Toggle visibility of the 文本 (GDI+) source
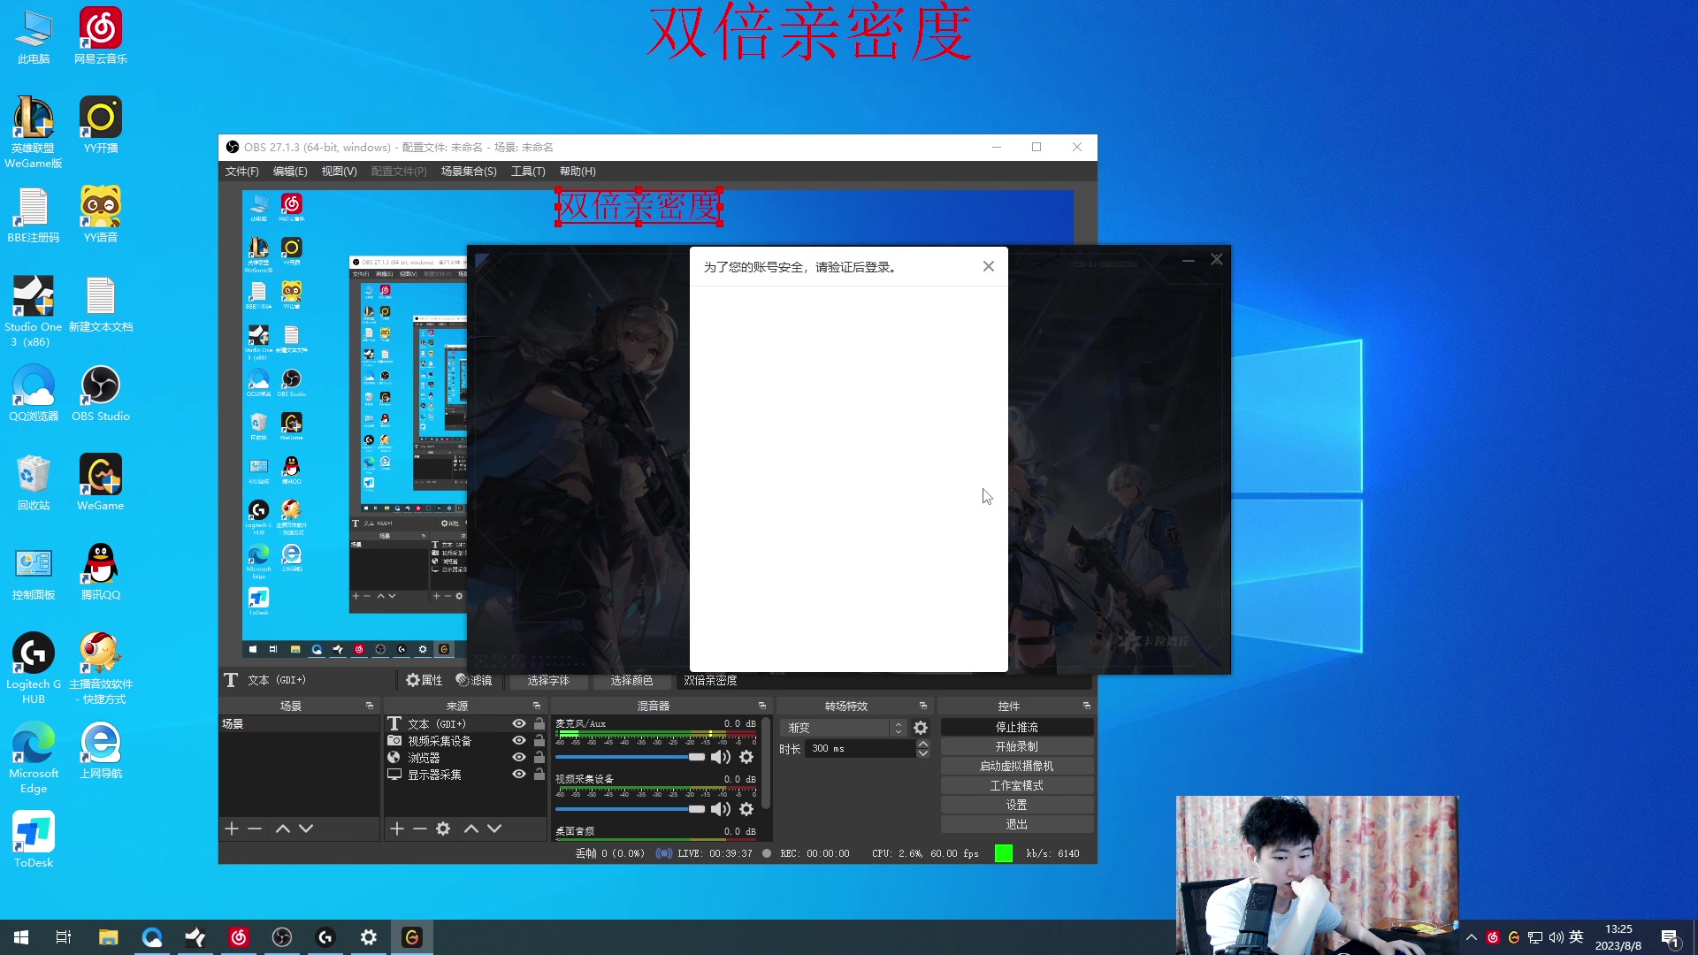This screenshot has width=1698, height=955. tap(519, 724)
